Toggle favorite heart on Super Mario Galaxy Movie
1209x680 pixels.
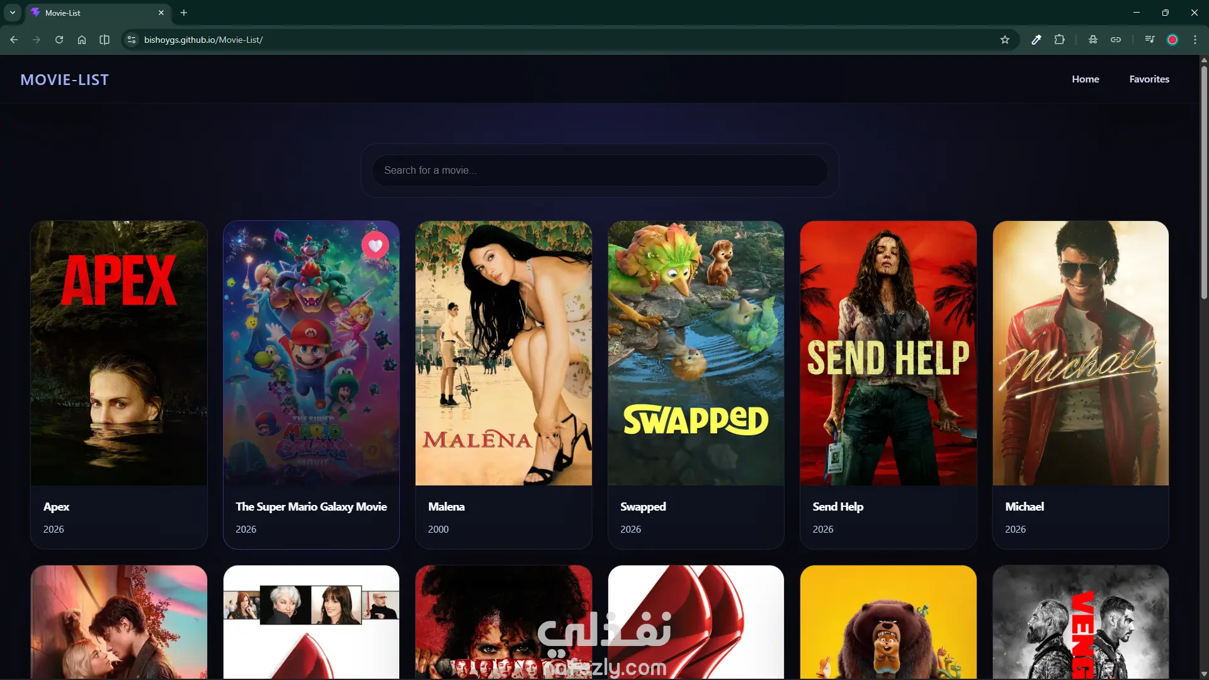pyautogui.click(x=375, y=246)
